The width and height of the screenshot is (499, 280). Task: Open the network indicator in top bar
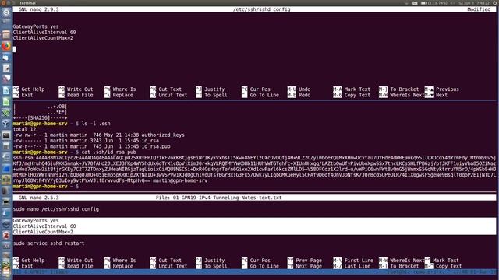point(406,3)
